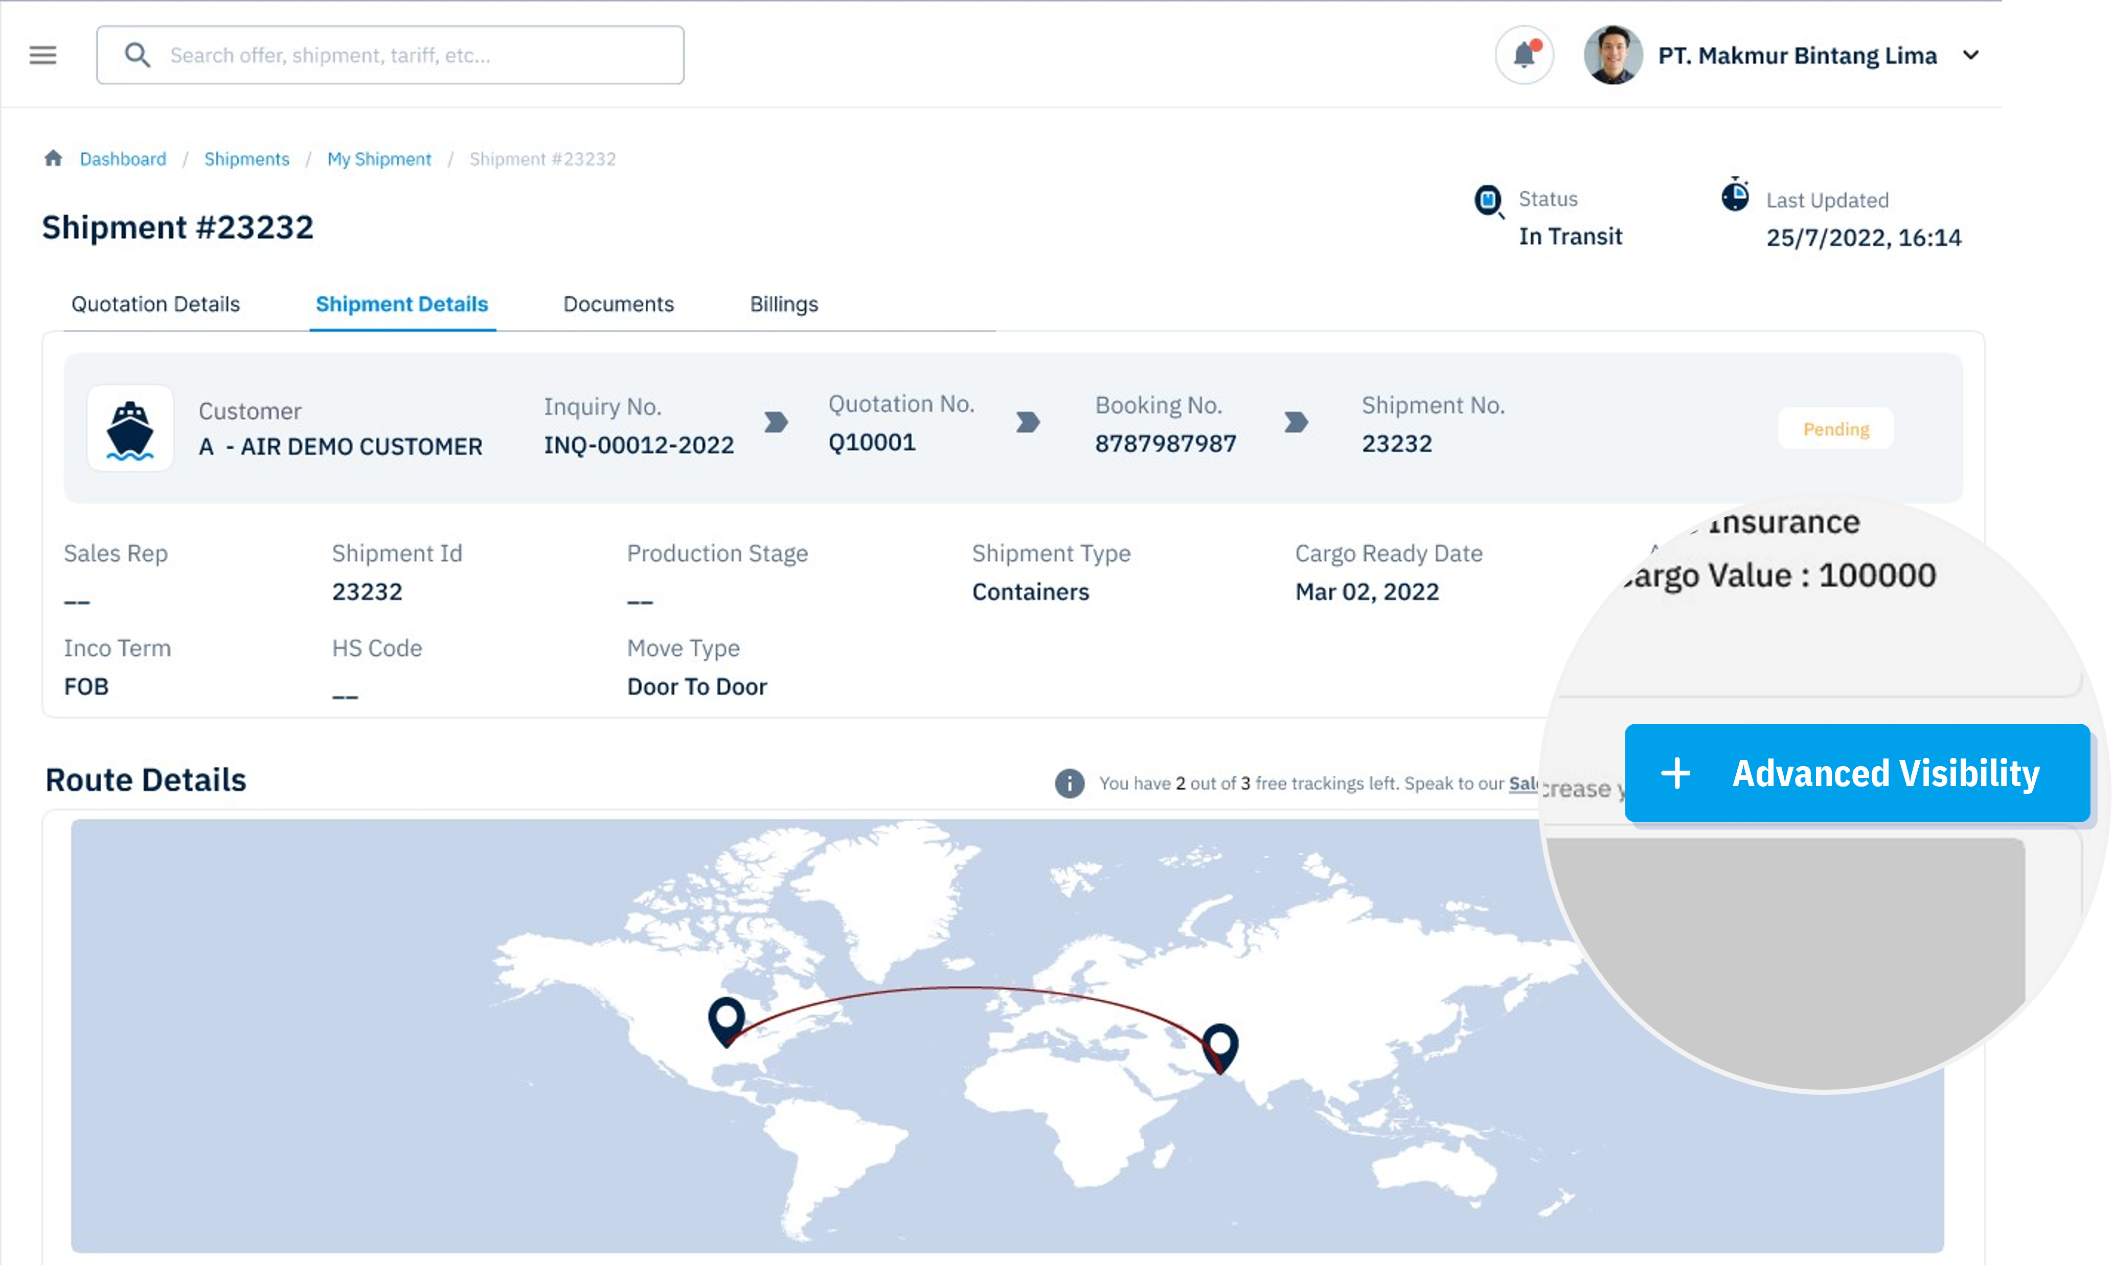Click the Advanced Visibility button
Image resolution: width=2112 pixels, height=1265 pixels.
[1857, 773]
